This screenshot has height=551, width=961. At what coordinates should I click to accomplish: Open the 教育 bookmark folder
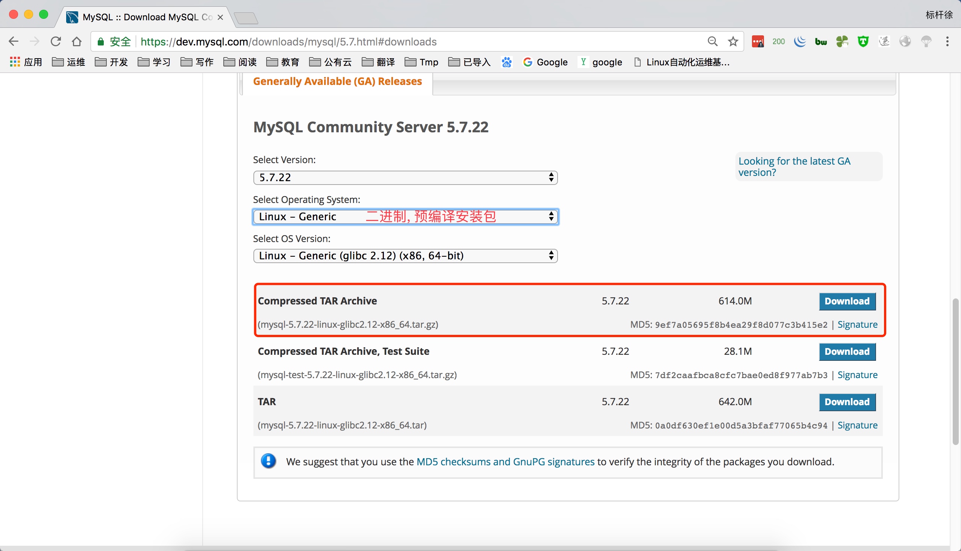click(x=283, y=62)
